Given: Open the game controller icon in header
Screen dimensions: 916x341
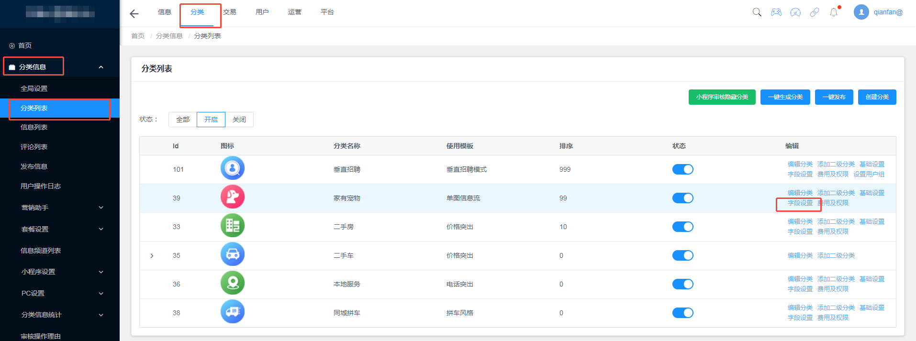Looking at the screenshot, I should [776, 12].
